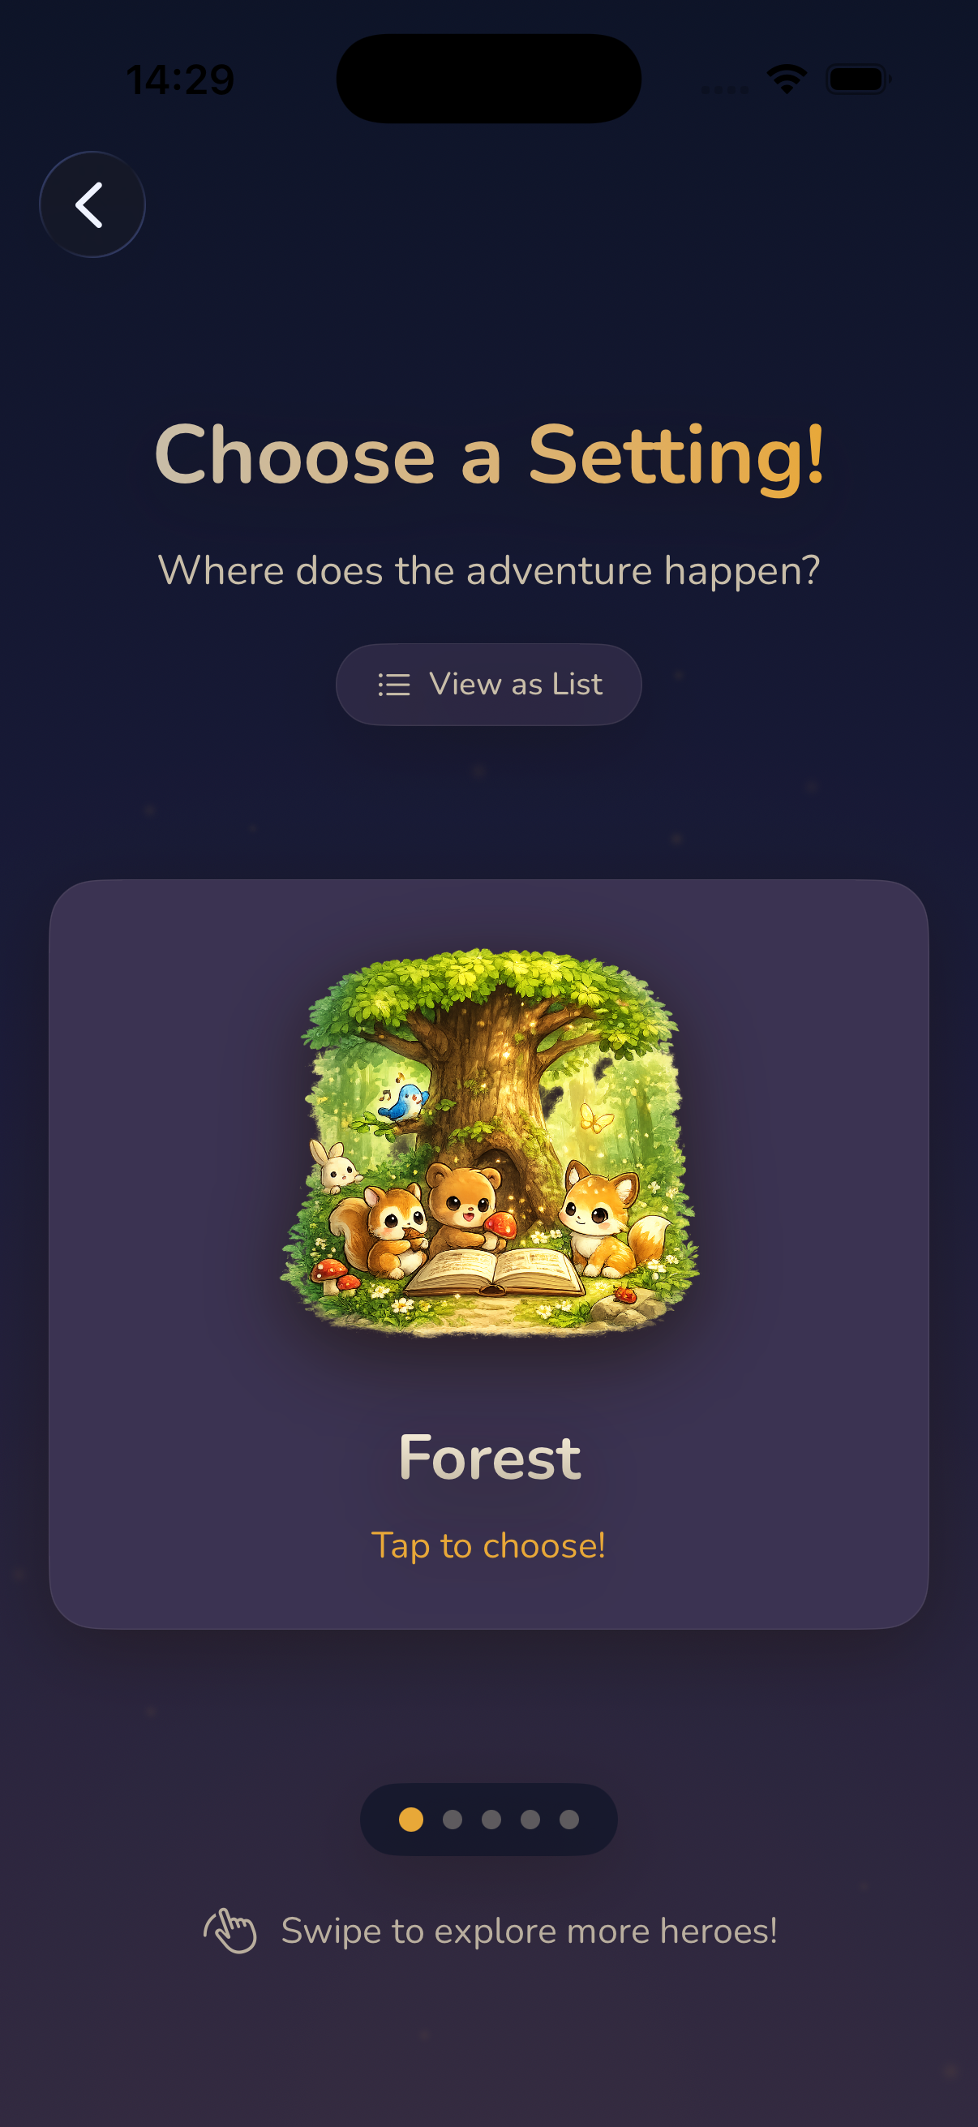Tap the swipe hand gesture icon
The height and width of the screenshot is (2127, 978).
click(x=230, y=1931)
